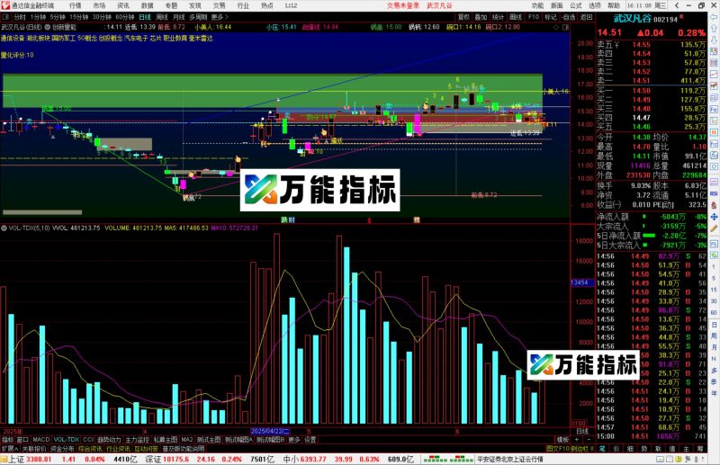The height and width of the screenshot is (465, 720).
Task: Click the 势 button in bottom right strip
Action: pyautogui.click(x=644, y=449)
